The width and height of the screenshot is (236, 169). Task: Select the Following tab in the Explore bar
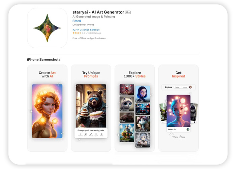pos(184,87)
